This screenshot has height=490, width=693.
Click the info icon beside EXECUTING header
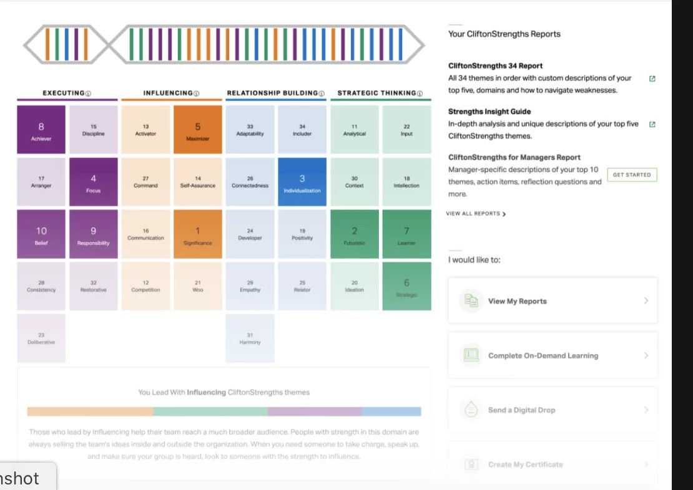click(x=87, y=92)
